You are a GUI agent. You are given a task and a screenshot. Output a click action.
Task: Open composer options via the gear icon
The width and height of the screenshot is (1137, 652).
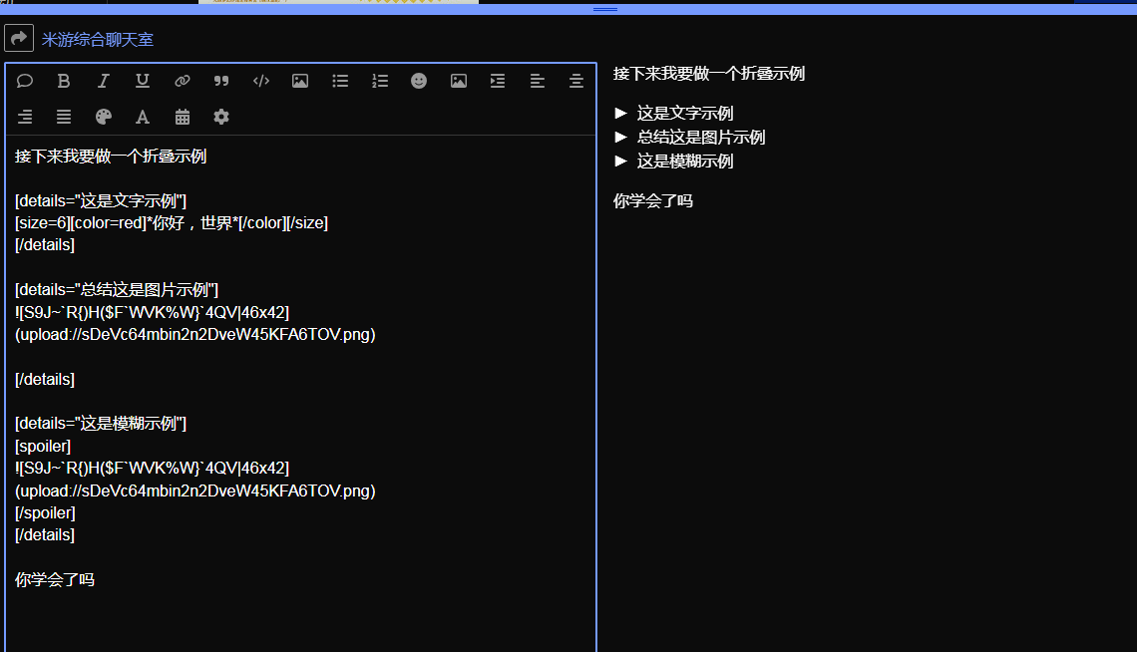220,117
